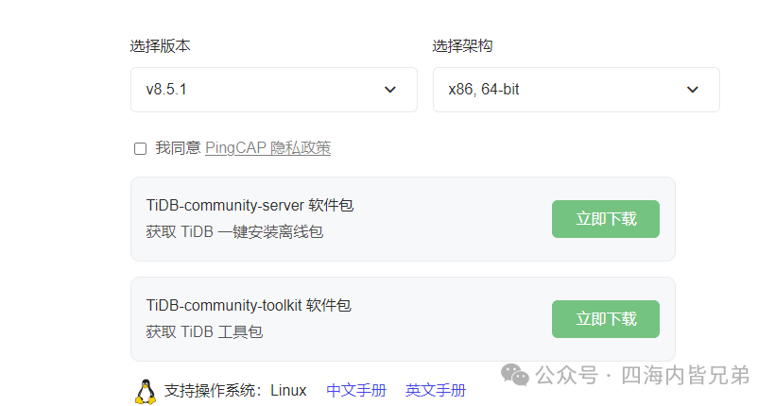Open the PingCAP 隐私政策 link
Viewport: 775px width, 406px height.
pyautogui.click(x=267, y=147)
